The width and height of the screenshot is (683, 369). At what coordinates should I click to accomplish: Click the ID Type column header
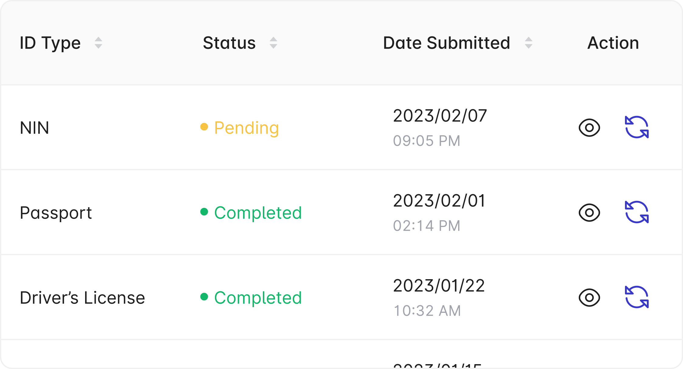click(50, 43)
